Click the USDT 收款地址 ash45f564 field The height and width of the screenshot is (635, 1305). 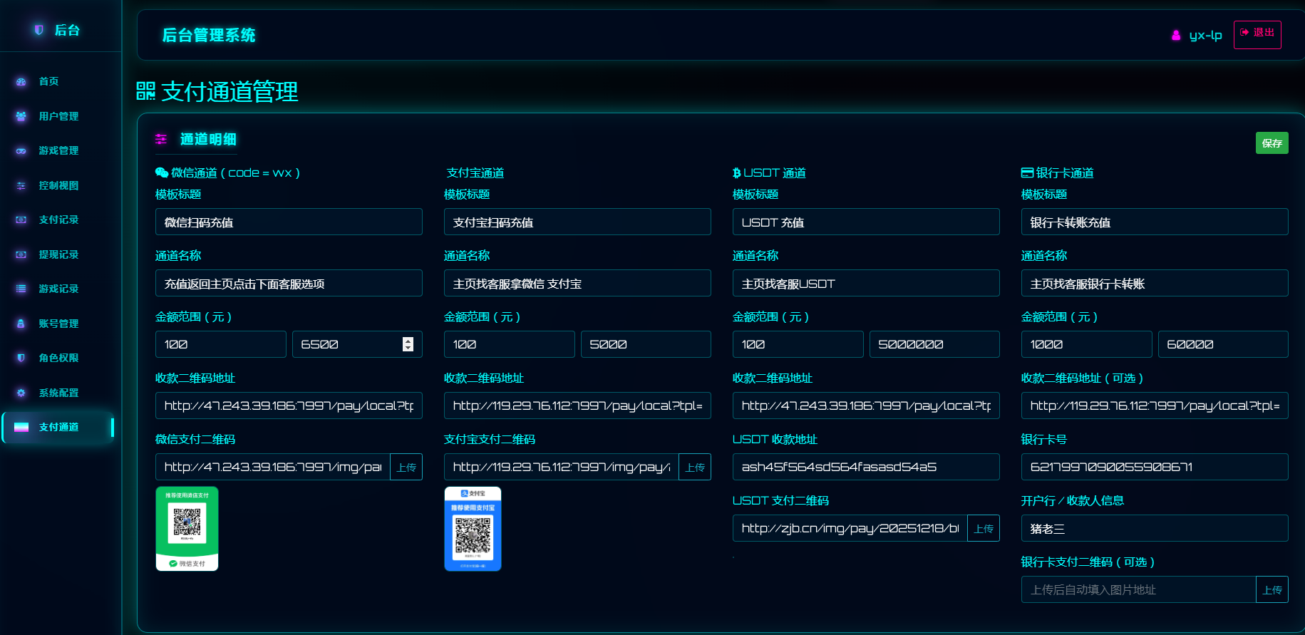[866, 467]
